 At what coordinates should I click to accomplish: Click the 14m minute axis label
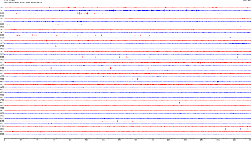click(119, 140)
